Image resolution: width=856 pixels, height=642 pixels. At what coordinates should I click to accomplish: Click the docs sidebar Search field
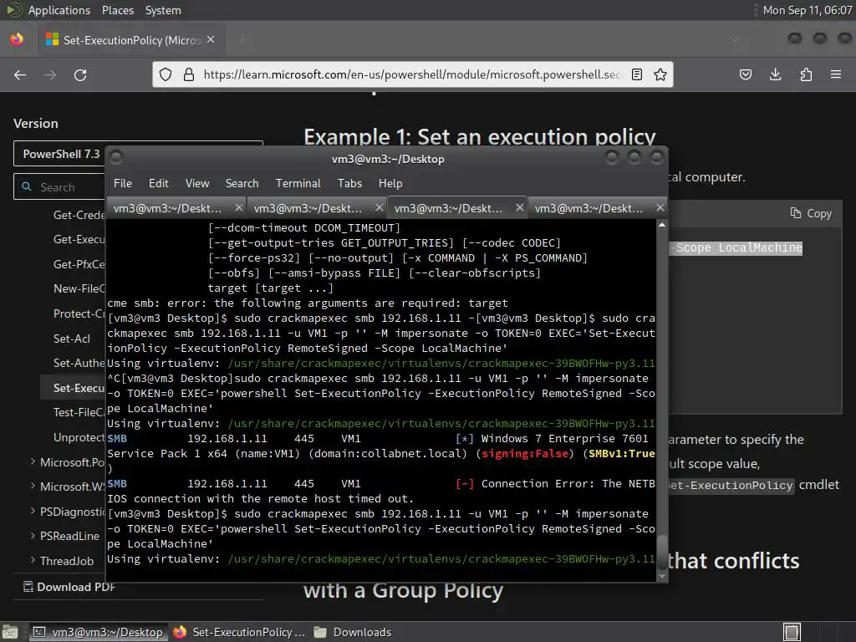tap(60, 186)
